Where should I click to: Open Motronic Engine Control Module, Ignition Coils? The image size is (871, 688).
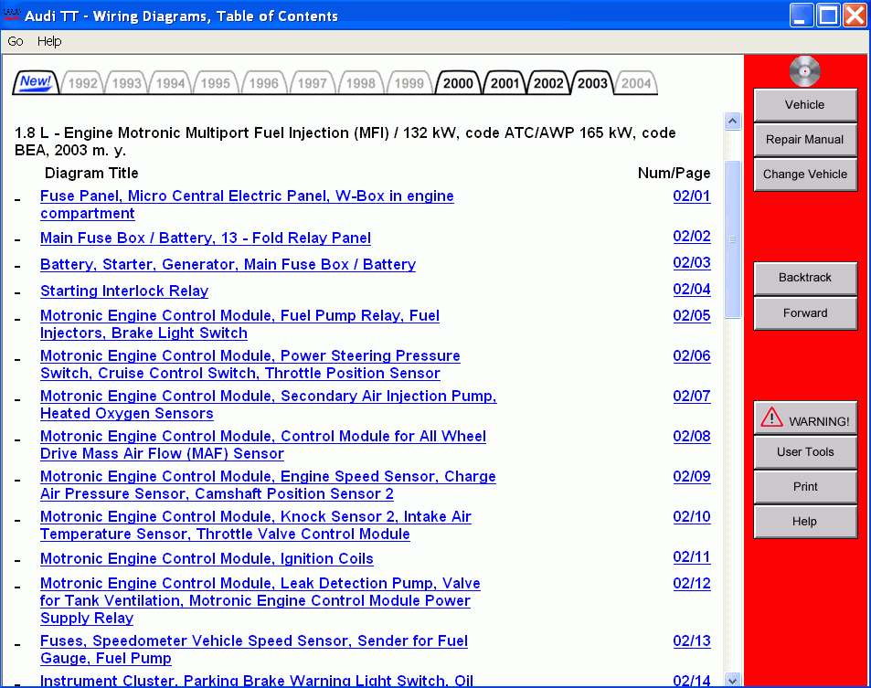point(207,558)
